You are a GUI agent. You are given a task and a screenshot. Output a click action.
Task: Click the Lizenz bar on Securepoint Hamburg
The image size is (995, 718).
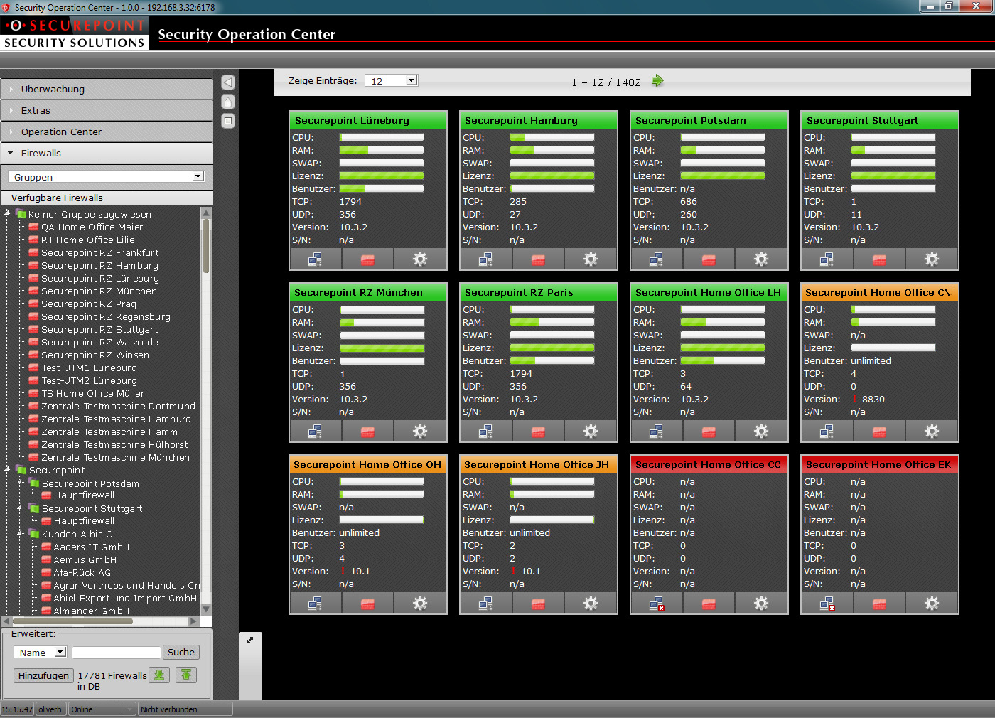point(552,176)
